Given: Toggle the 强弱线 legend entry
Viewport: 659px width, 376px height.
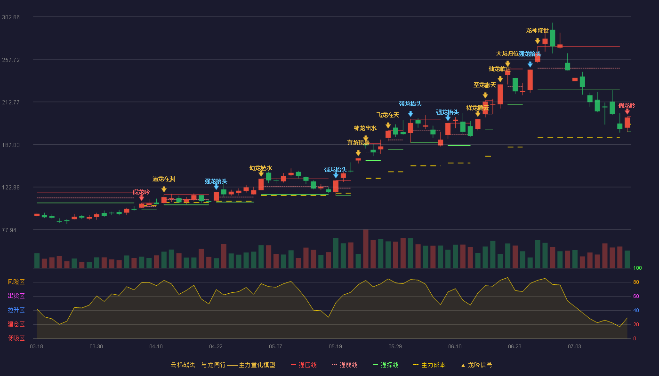Looking at the screenshot, I should pyautogui.click(x=345, y=365).
